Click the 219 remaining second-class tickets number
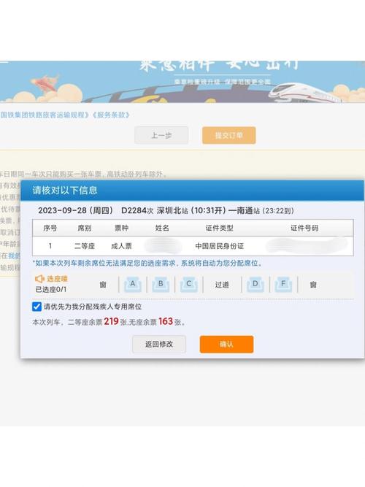The height and width of the screenshot is (487, 365). pos(111,321)
